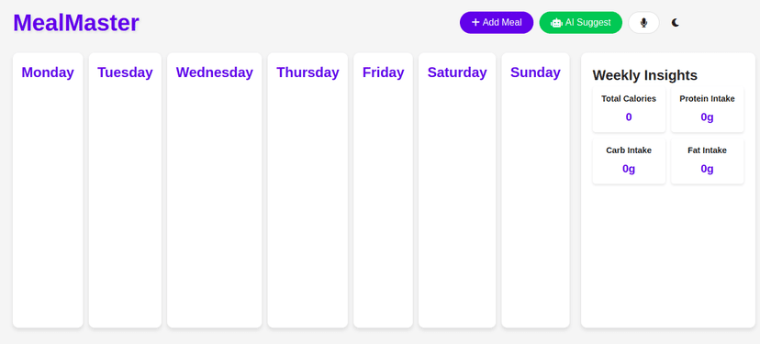Open the Fat Intake insight card
760x344 pixels.
pos(707,161)
